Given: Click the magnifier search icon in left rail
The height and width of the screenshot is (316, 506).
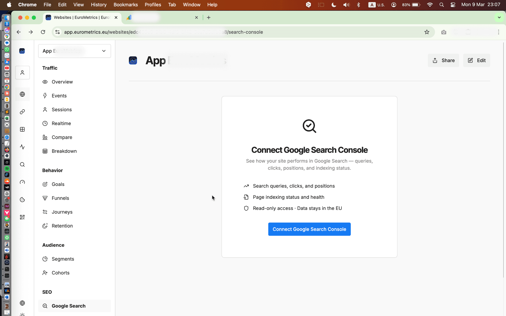Looking at the screenshot, I should point(22,165).
